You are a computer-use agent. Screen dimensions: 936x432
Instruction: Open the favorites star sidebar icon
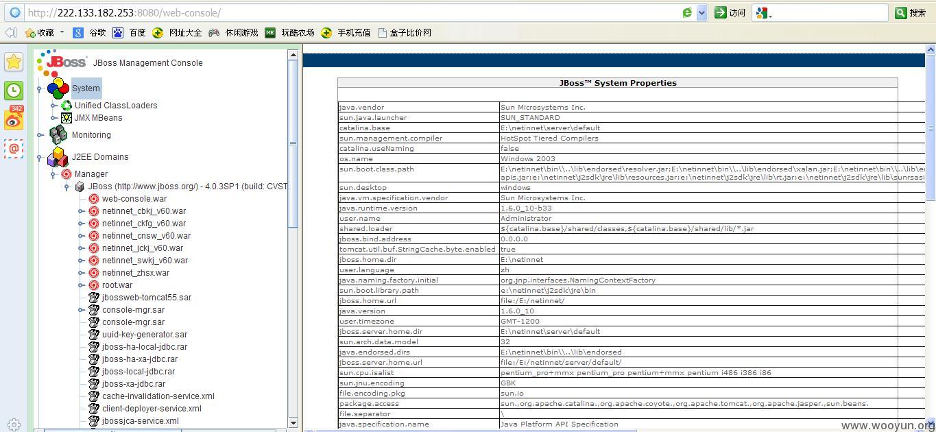14,62
